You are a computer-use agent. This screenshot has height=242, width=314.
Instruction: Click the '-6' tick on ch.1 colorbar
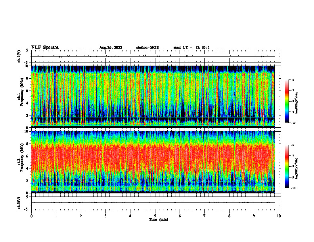293,80
